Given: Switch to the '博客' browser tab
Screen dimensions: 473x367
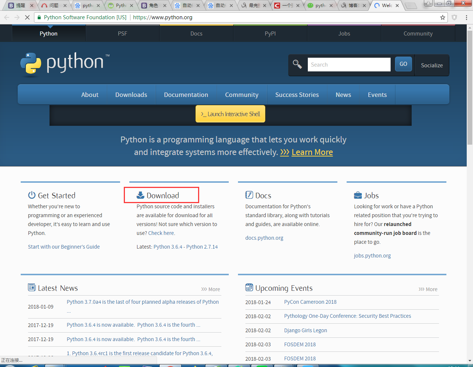Looking at the screenshot, I should 353,6.
